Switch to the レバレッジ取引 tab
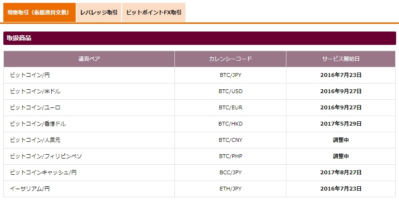 (99, 12)
